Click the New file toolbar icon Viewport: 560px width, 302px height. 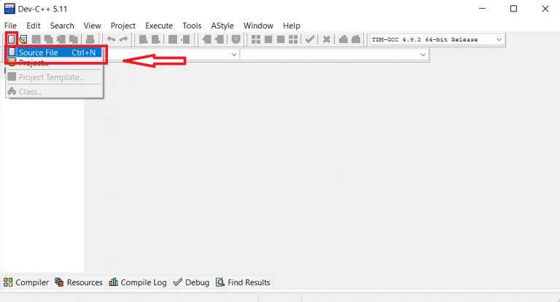[11, 39]
